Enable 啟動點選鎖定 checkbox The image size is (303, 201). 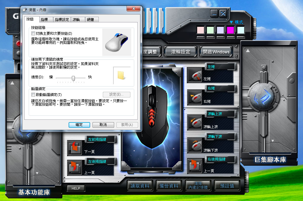coord(33,95)
